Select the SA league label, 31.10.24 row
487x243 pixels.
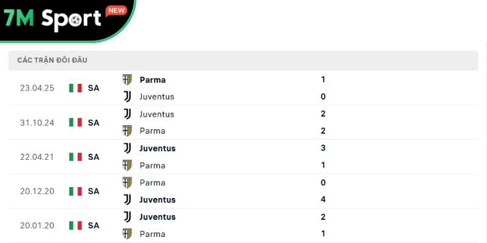[x=93, y=123]
